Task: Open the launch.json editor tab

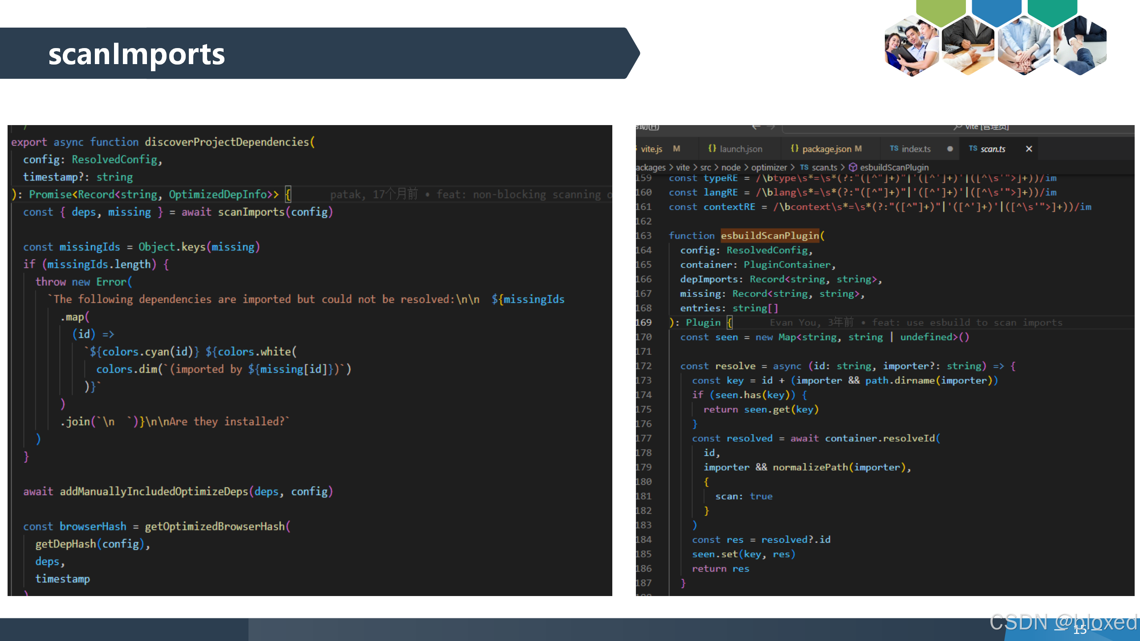Action: pos(741,149)
